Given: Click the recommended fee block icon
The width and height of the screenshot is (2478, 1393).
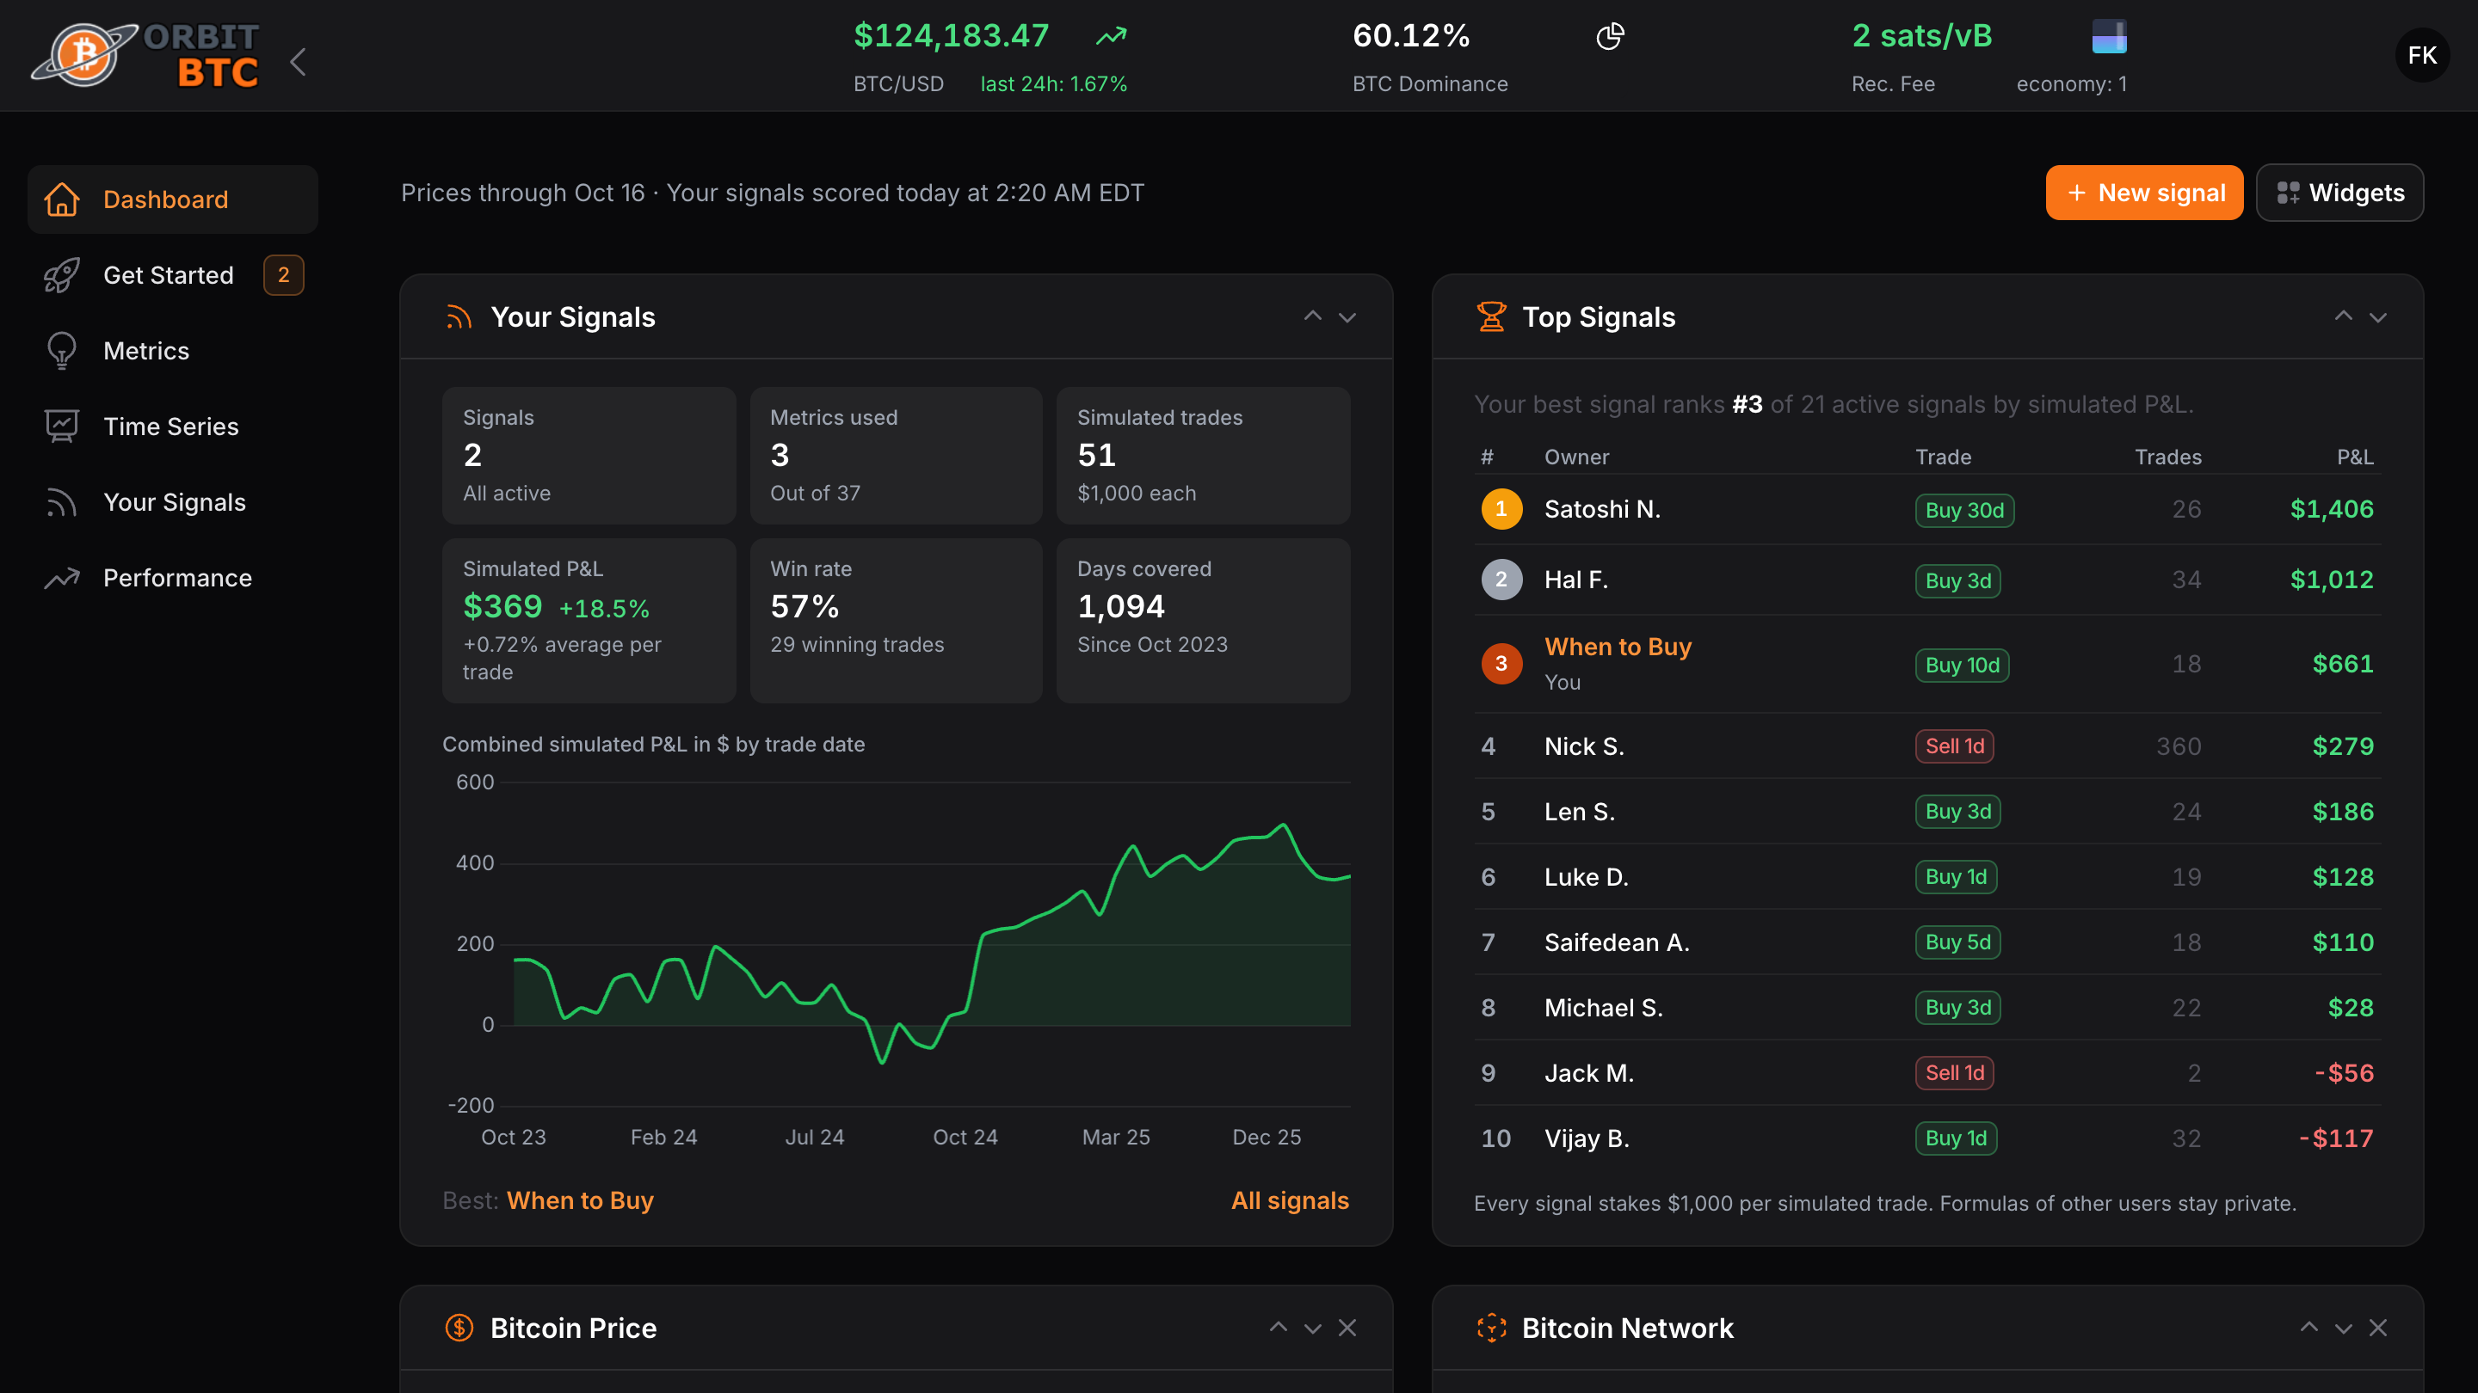Looking at the screenshot, I should [x=2109, y=36].
